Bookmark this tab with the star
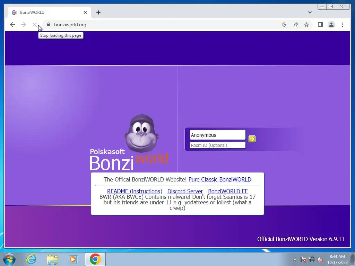Screen dimensions: 355x266 coord(306,25)
